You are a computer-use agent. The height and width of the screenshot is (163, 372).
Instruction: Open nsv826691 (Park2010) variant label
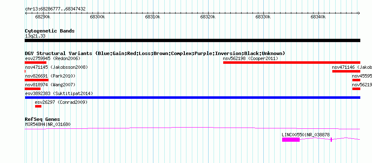click(50, 76)
